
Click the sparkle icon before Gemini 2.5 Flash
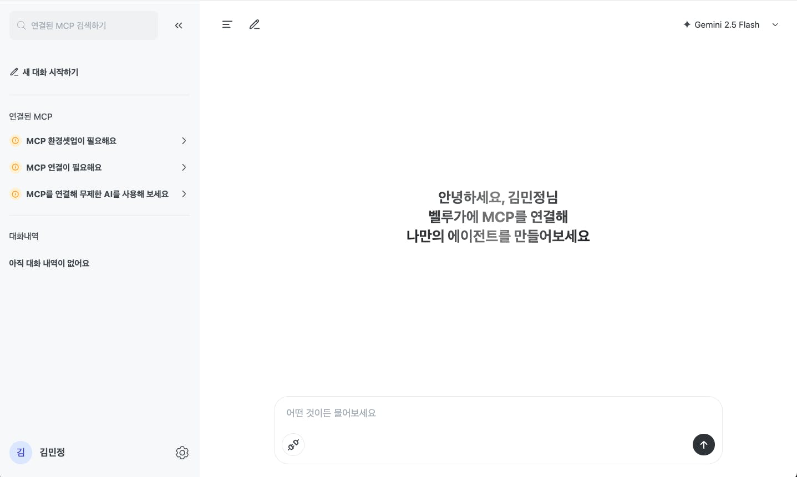(687, 24)
